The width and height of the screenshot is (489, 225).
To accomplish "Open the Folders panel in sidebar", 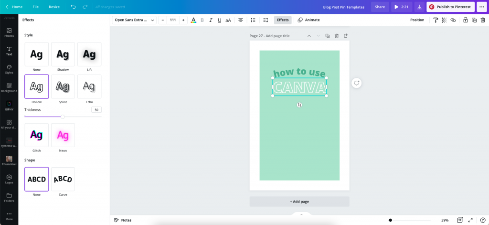I will pyautogui.click(x=9, y=198).
